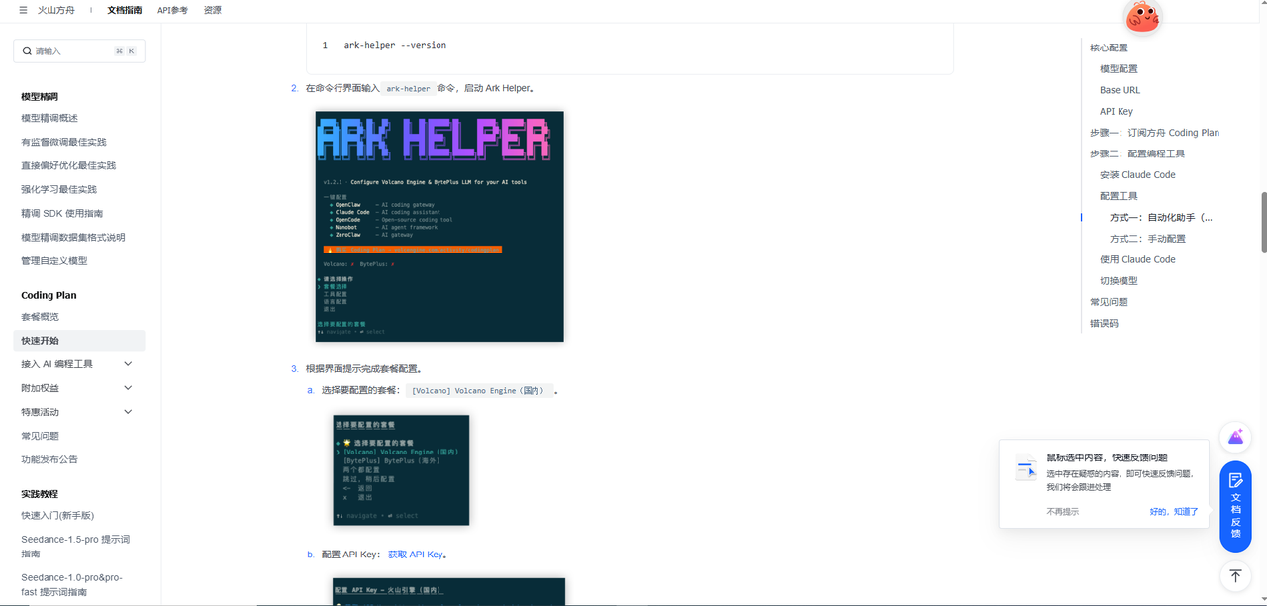Open 模型精调数据集格式说明
This screenshot has height=606, width=1267.
coord(73,237)
